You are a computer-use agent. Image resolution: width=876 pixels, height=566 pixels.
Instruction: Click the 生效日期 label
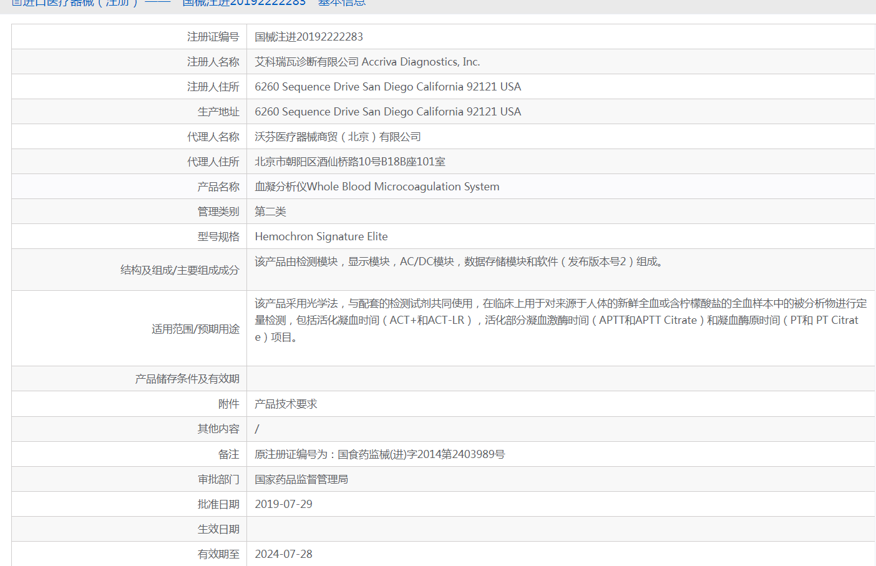(x=218, y=529)
